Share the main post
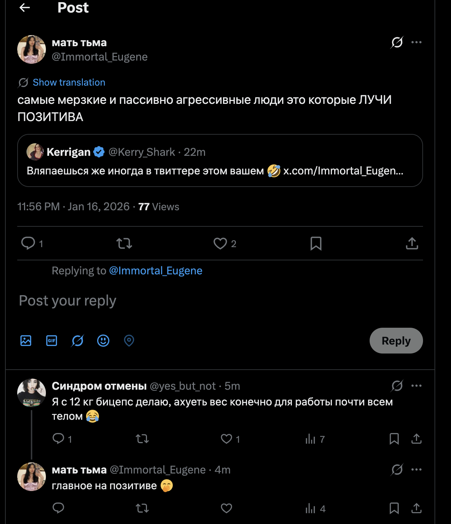The height and width of the screenshot is (524, 451). click(x=412, y=244)
